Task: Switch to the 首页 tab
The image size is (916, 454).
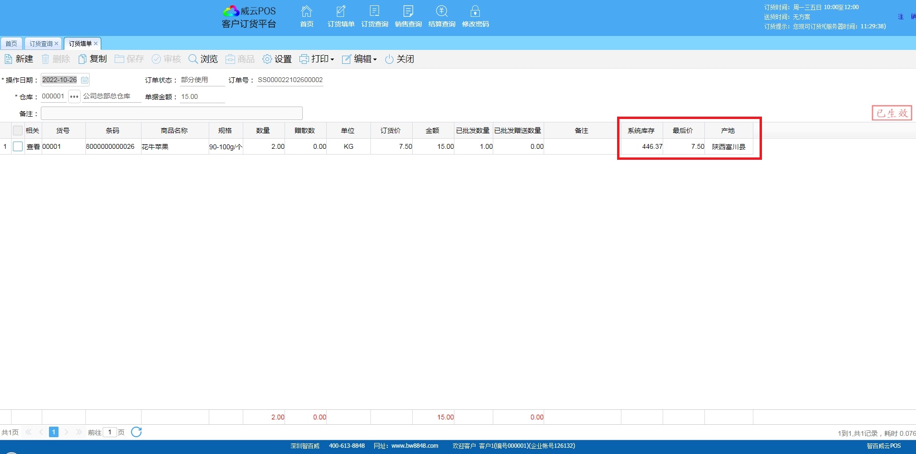Action: pos(11,44)
